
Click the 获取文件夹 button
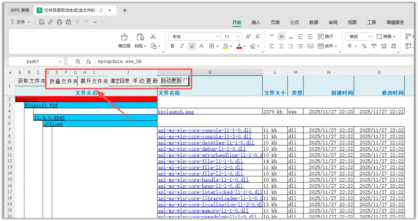click(x=31, y=81)
